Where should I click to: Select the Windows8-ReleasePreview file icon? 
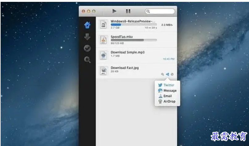pos(103,25)
